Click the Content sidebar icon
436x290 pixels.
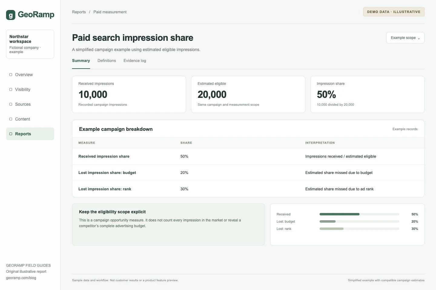(11, 119)
